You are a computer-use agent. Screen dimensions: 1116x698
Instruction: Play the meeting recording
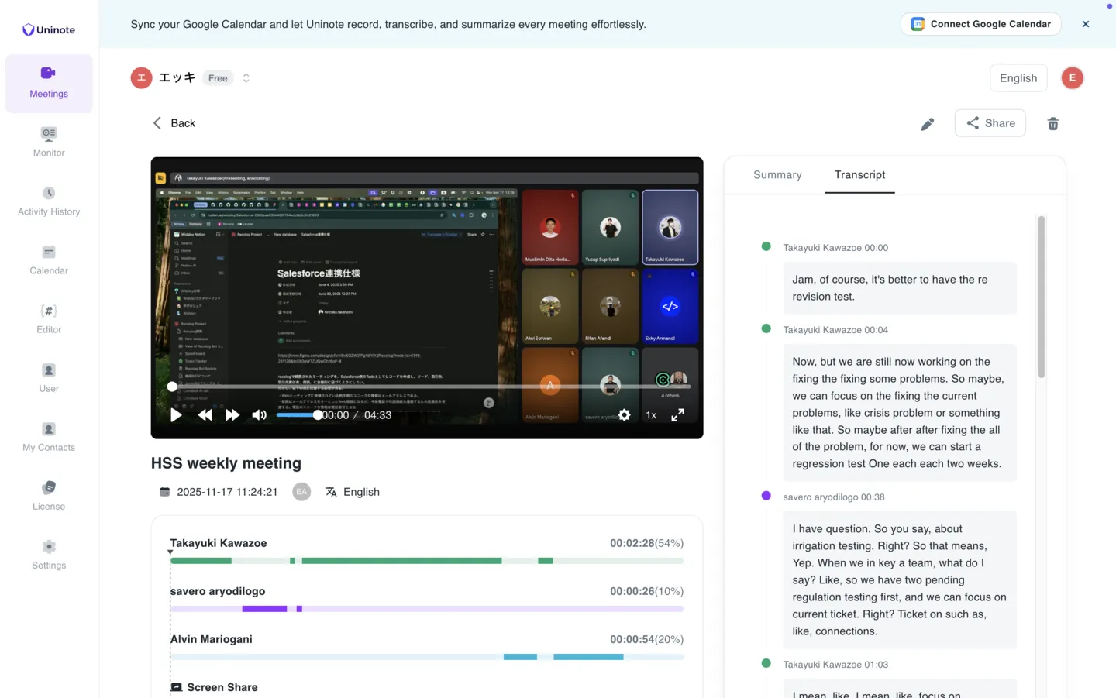pos(176,415)
